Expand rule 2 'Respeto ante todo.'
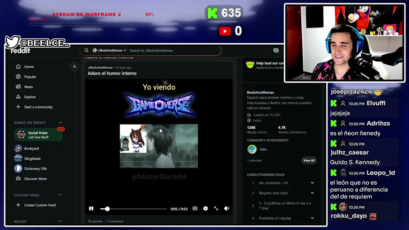This screenshot has height=230, width=409. pos(312,193)
